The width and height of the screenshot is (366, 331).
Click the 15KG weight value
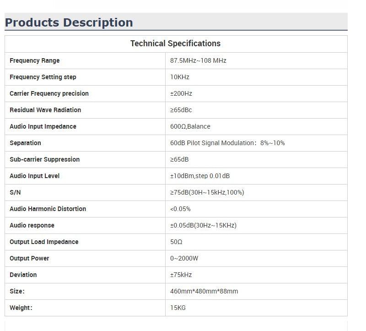tap(178, 308)
